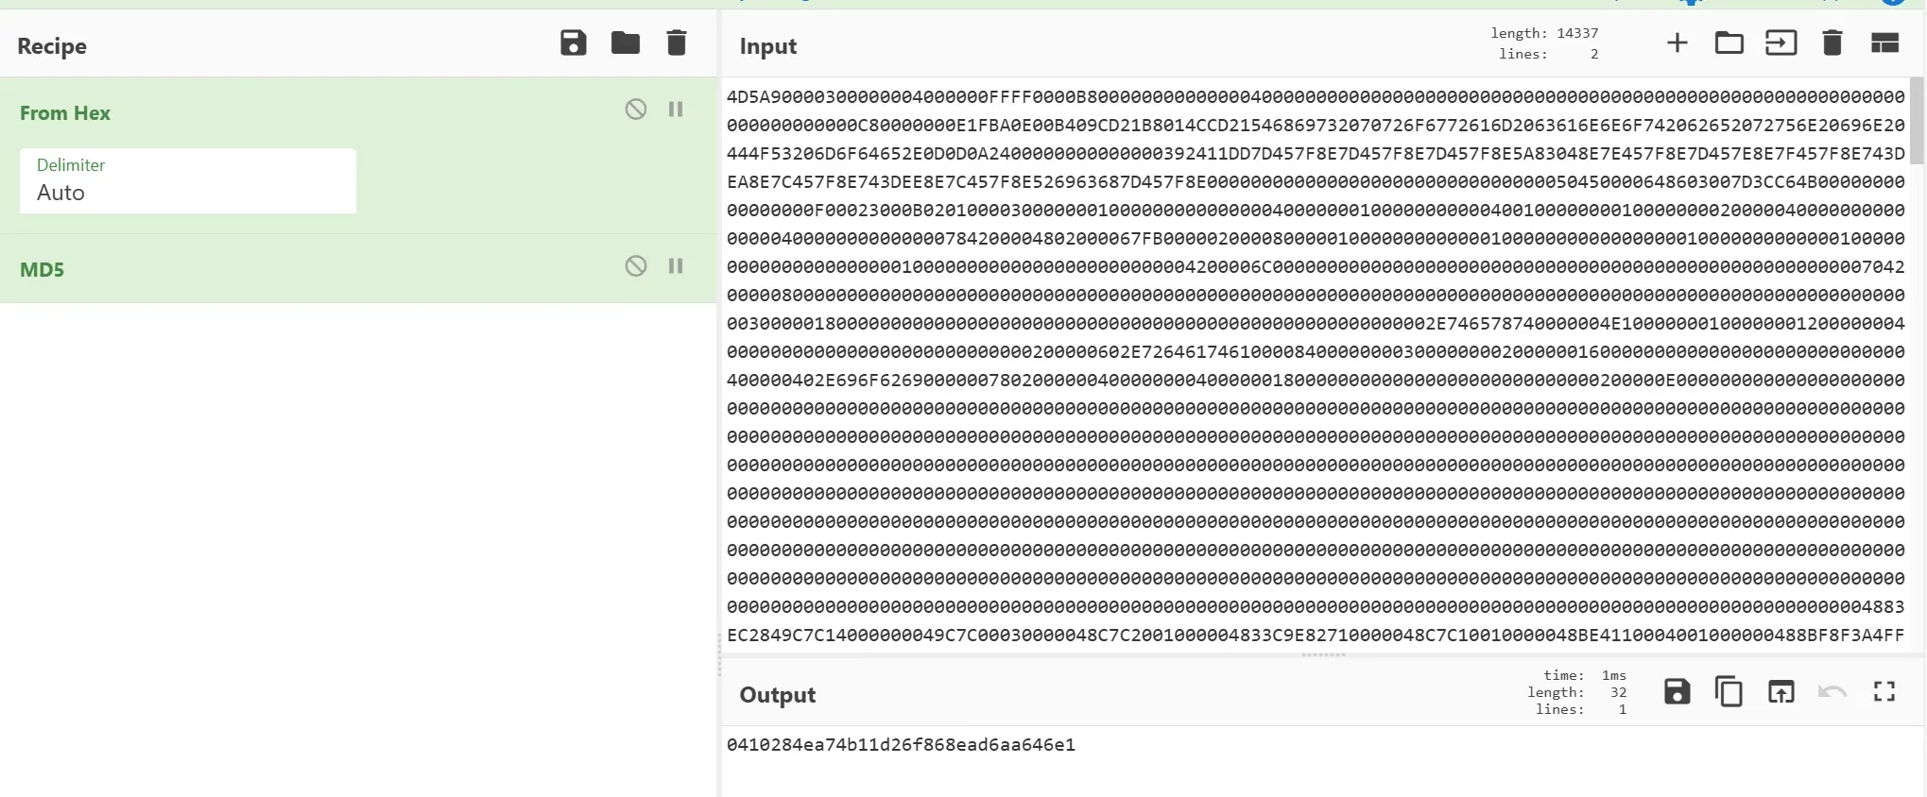Add a new input tab

[x=1677, y=42]
